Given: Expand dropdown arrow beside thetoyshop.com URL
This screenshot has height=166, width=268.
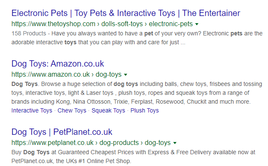Looking at the screenshot, I should (x=197, y=24).
